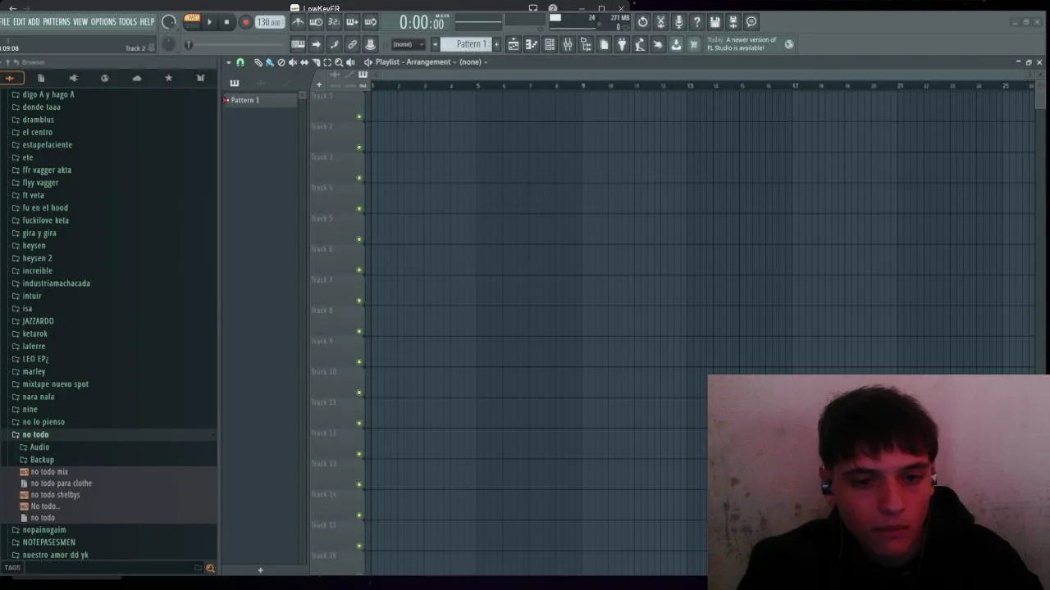Show the Channel rack window

(550, 44)
